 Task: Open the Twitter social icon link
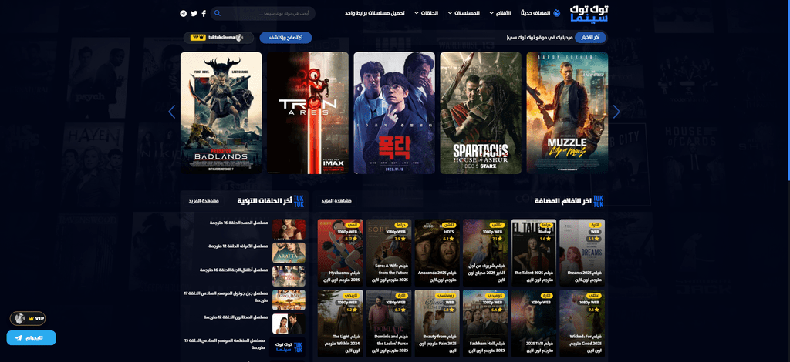point(194,13)
